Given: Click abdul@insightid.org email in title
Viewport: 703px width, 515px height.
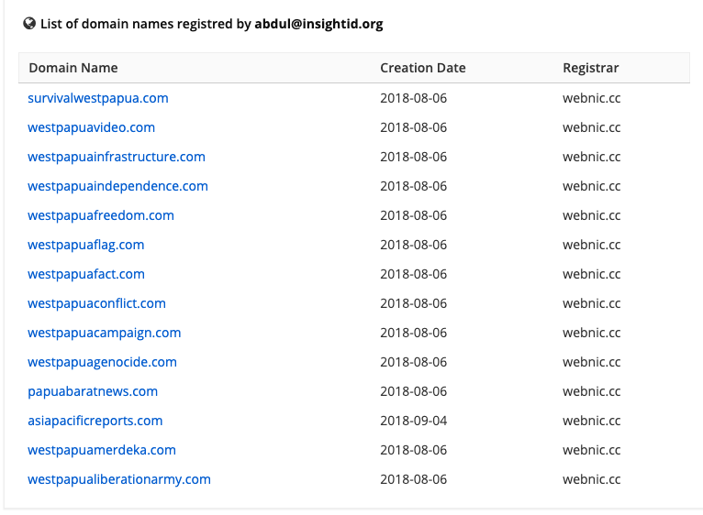Looking at the screenshot, I should tap(318, 24).
